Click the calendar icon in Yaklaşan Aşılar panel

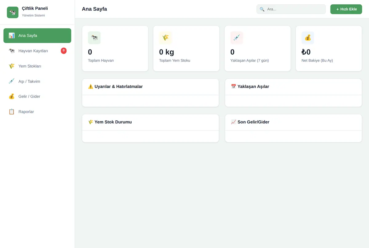234,86
